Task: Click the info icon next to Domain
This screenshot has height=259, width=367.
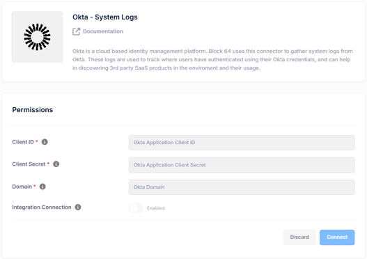Action: click(x=42, y=187)
